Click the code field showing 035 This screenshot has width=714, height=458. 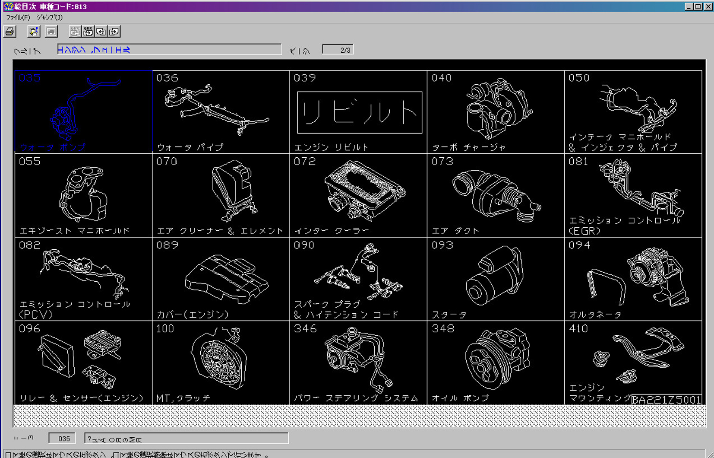(62, 439)
